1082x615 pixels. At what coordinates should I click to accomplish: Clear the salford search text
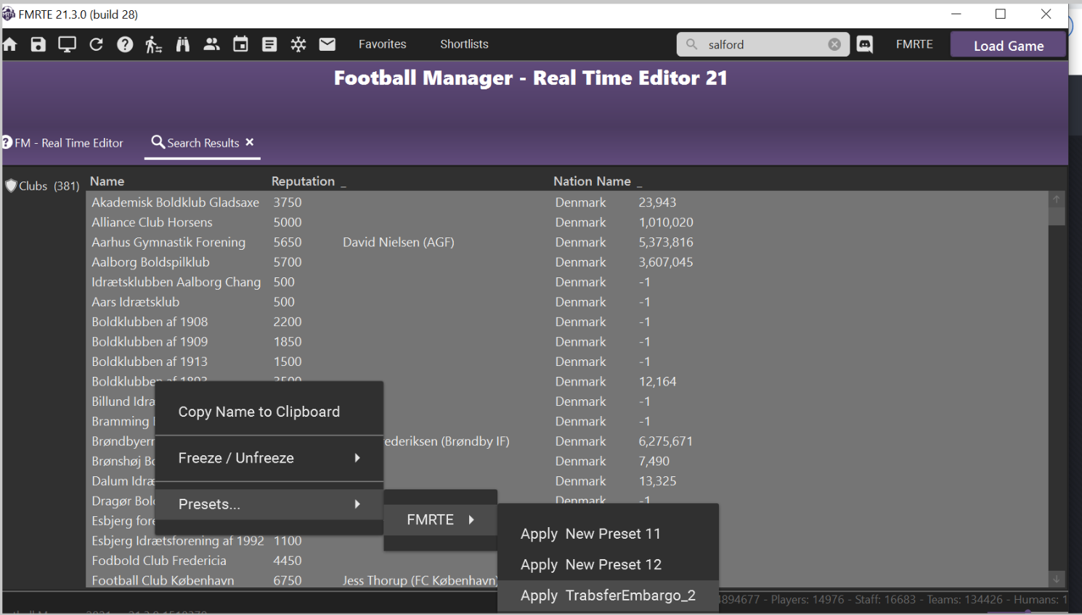(x=835, y=44)
